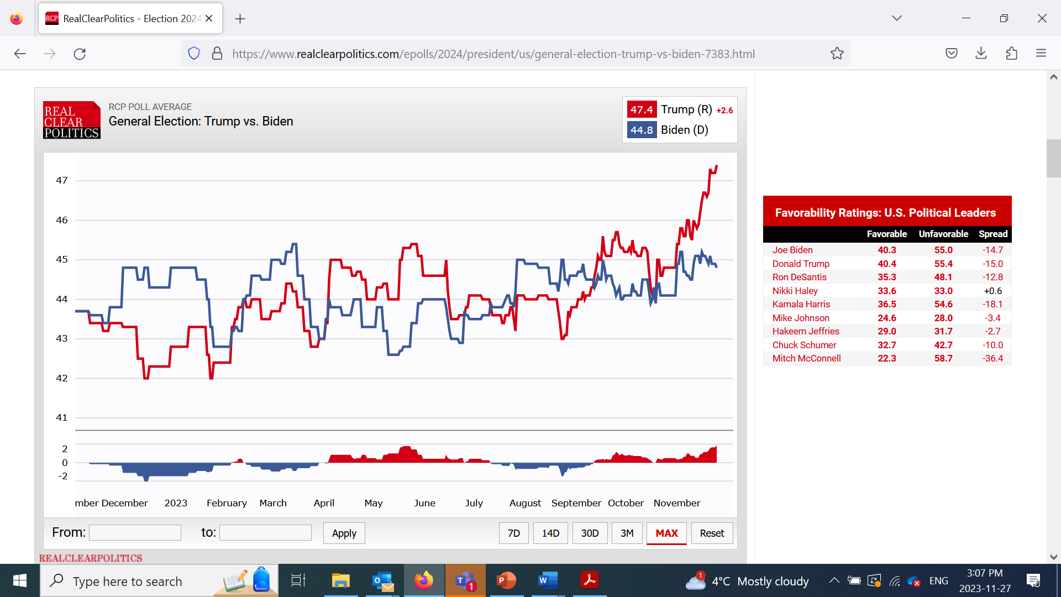This screenshot has width=1061, height=597.
Task: Close the RealClearPolitics tab
Action: tap(209, 18)
